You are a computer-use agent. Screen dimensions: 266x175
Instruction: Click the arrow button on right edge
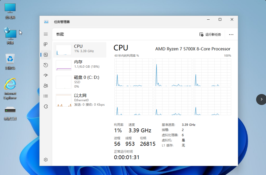[x=261, y=99]
